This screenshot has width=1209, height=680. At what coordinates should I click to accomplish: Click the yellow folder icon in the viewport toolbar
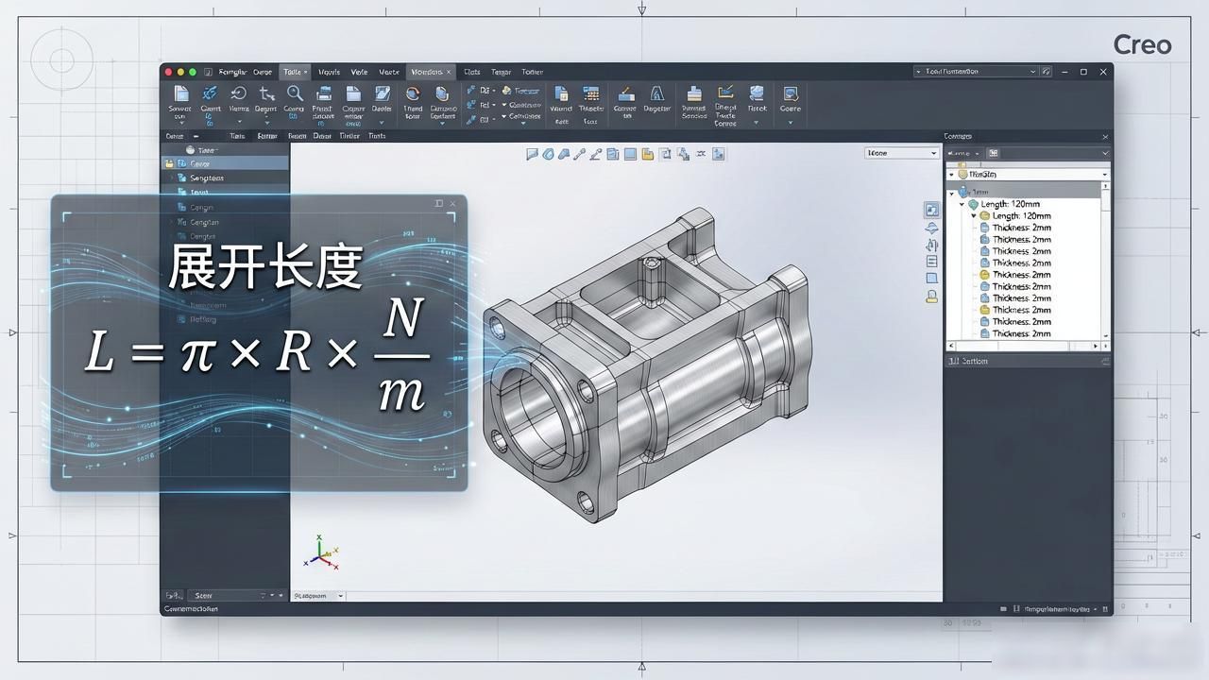point(647,154)
